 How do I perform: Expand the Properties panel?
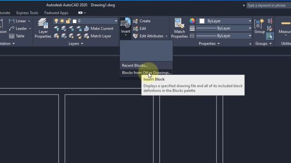coord(209,43)
